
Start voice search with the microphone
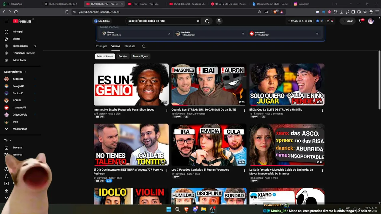pyautogui.click(x=219, y=21)
